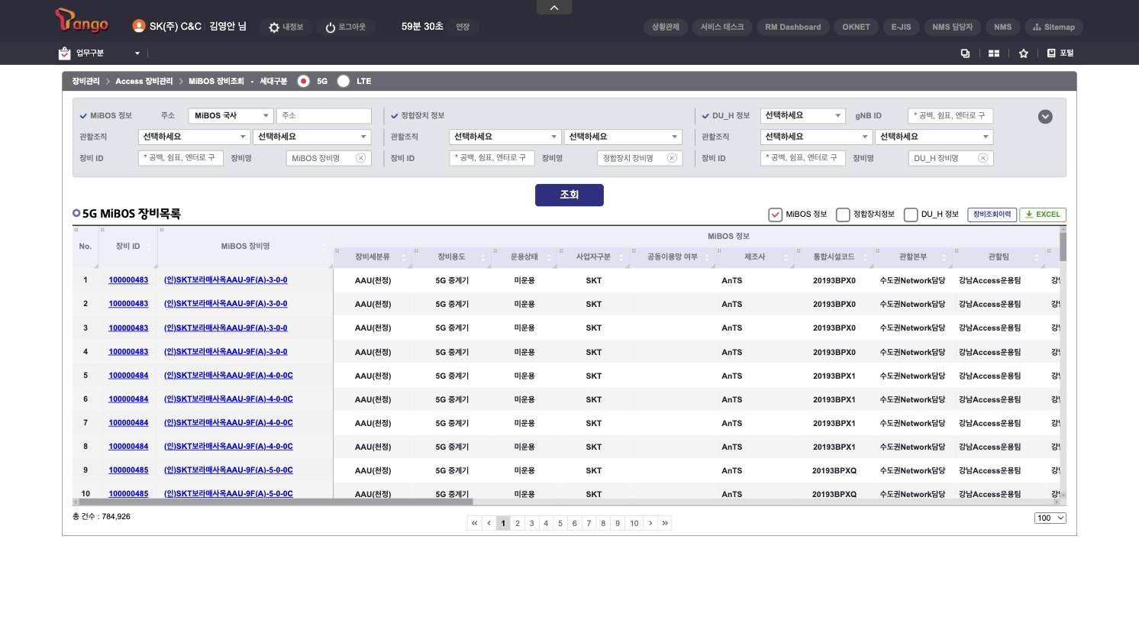
Task: Click the Tango logo
Action: [82, 21]
